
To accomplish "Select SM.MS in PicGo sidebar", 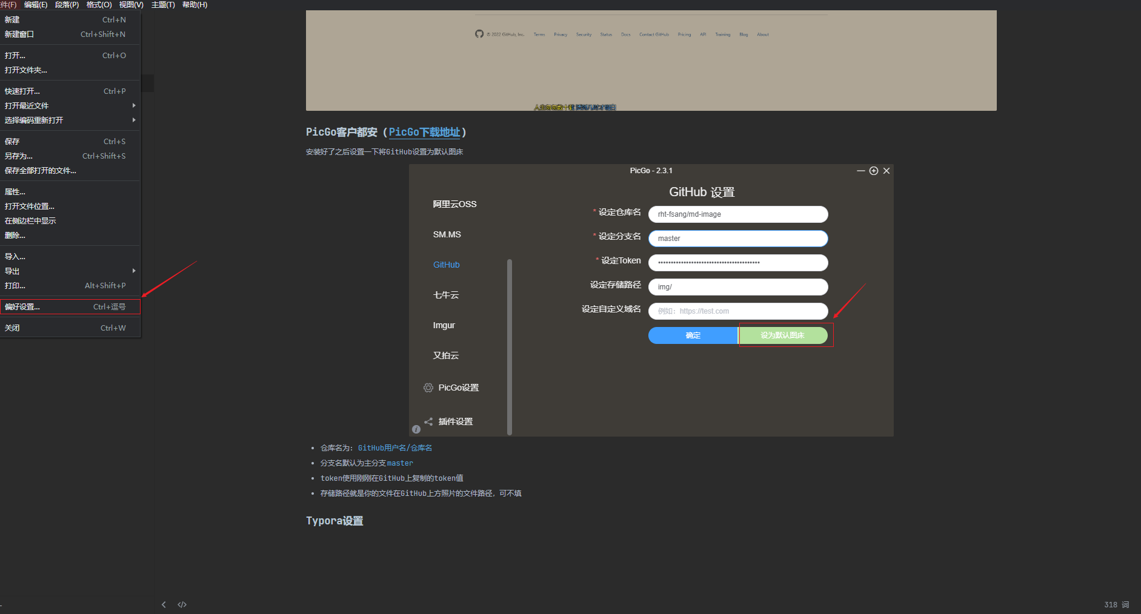I will click(447, 234).
